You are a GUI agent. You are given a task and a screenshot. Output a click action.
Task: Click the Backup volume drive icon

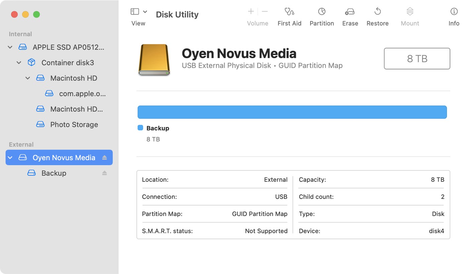pos(31,173)
